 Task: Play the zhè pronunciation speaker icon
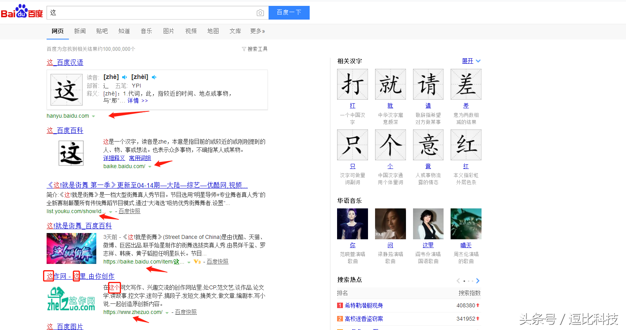tap(124, 77)
